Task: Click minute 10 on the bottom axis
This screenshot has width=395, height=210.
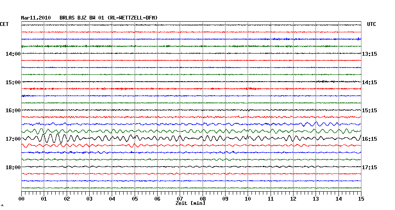Action: pyautogui.click(x=248, y=199)
